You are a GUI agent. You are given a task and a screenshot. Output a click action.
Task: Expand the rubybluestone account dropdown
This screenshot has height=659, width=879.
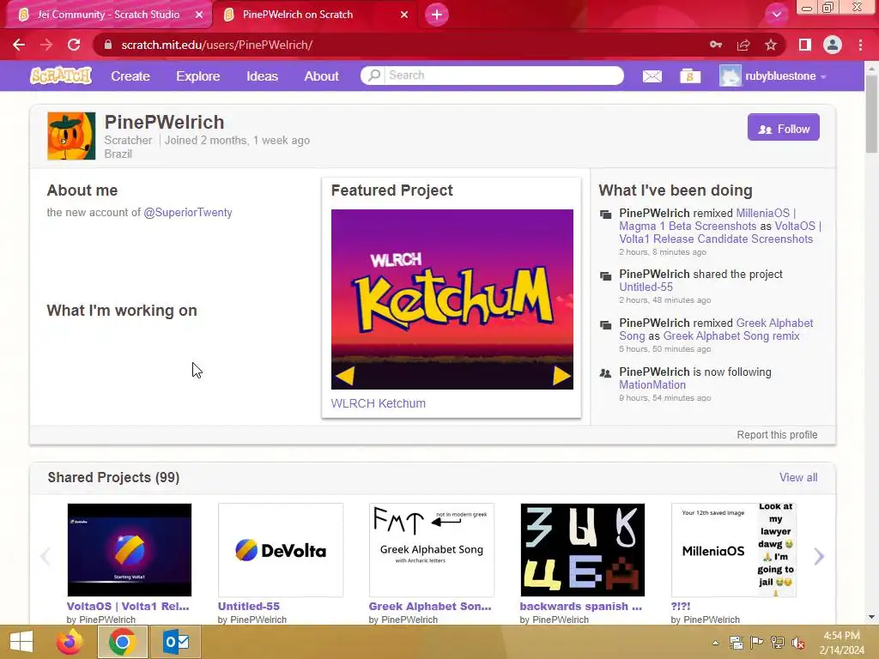[823, 76]
